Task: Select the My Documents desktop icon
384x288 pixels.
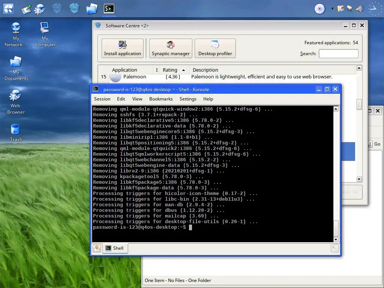Action: click(x=16, y=68)
